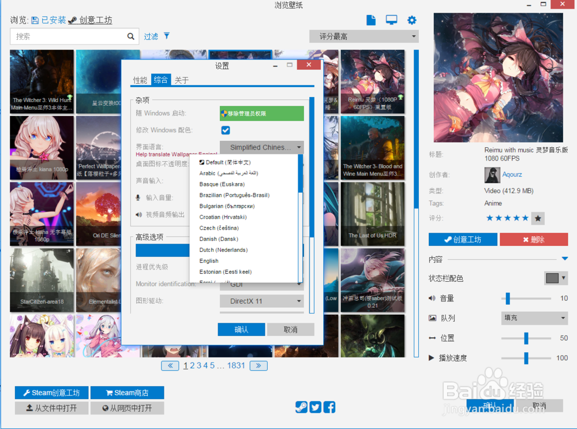
Task: Open the 填充 queue fill mode dropdown
Action: 534,318
